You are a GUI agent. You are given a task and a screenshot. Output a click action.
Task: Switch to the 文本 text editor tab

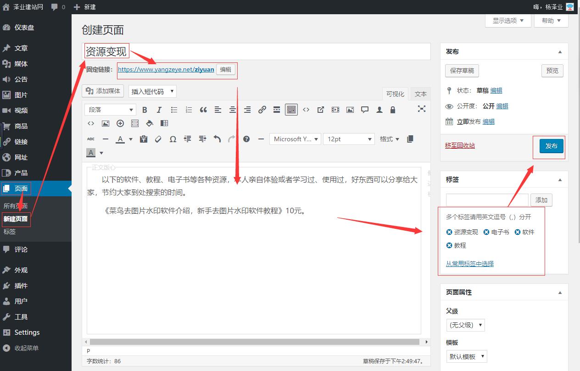tap(421, 94)
